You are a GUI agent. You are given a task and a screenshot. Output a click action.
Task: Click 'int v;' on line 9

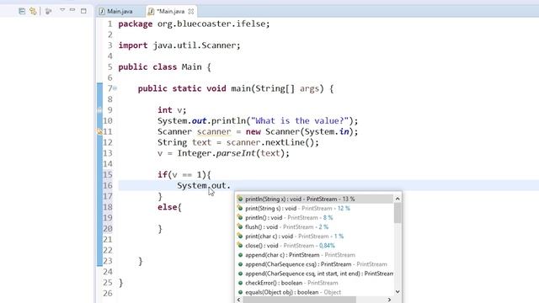click(x=172, y=110)
